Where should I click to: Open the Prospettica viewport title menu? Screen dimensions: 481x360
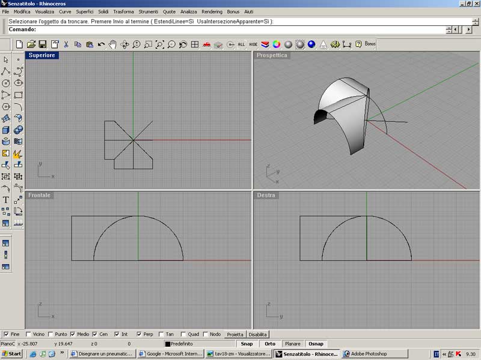tap(272, 55)
